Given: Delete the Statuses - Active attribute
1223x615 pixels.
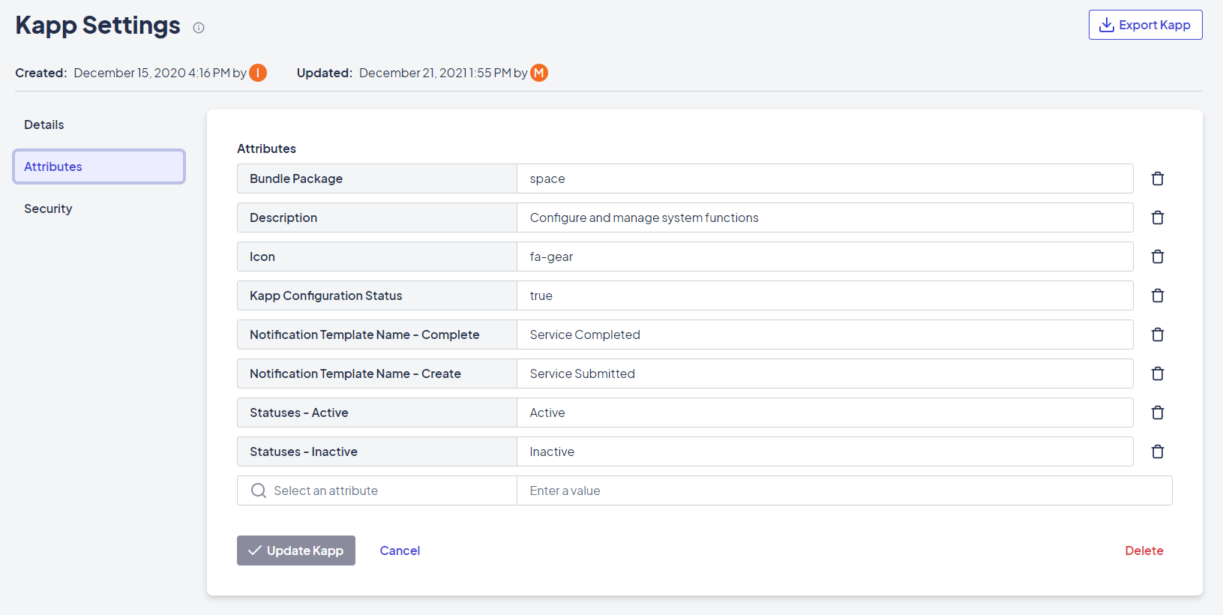Looking at the screenshot, I should coord(1158,412).
